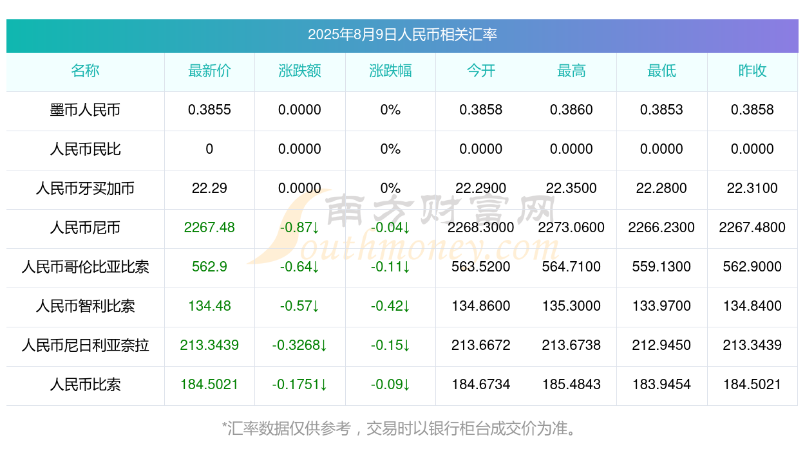Click change percent -0.04↓

[x=390, y=228]
